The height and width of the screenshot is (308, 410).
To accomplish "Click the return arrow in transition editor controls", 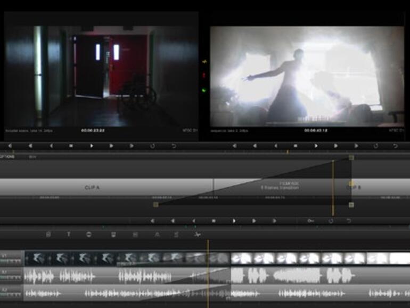I will click(x=349, y=221).
